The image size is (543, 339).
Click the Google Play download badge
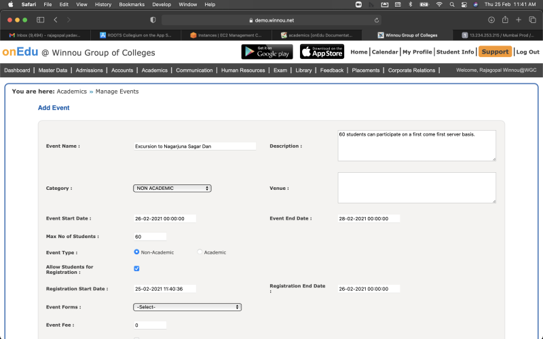pyautogui.click(x=267, y=52)
